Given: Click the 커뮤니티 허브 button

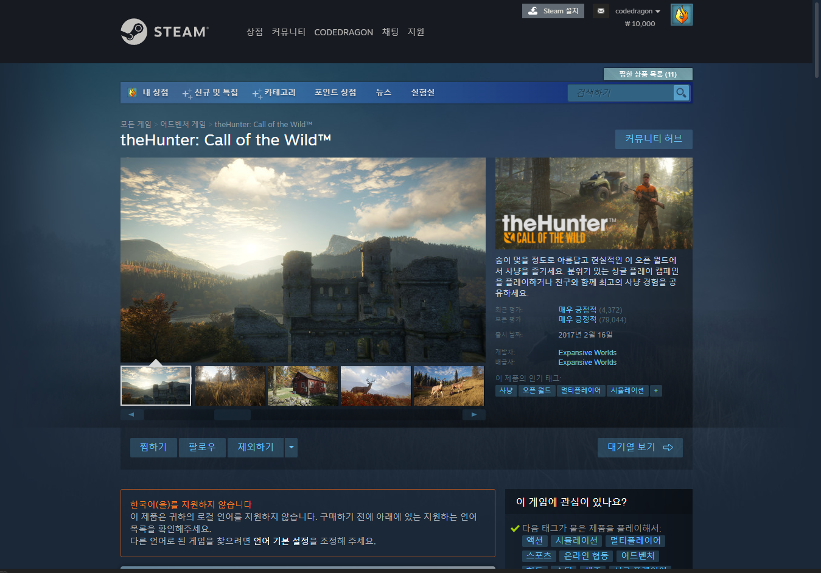Looking at the screenshot, I should (x=654, y=139).
